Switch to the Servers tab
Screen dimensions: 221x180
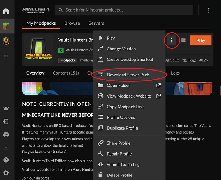[x=96, y=23]
